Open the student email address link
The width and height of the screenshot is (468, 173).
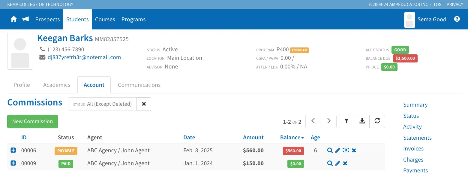84,57
